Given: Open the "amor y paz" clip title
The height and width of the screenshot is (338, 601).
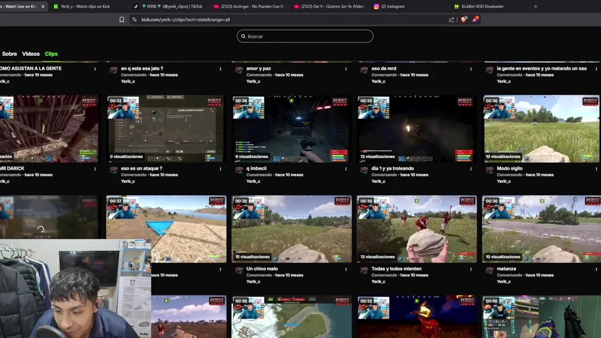Looking at the screenshot, I should point(259,69).
